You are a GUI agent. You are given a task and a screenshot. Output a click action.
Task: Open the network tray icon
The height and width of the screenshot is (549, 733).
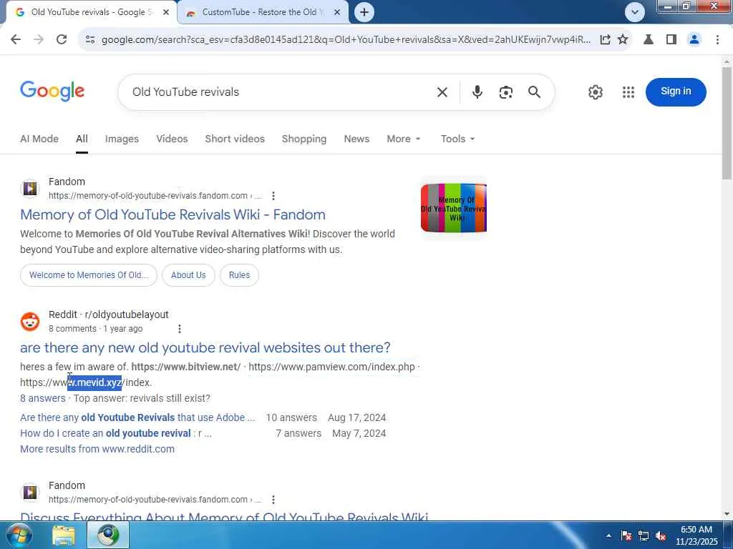pyautogui.click(x=644, y=535)
